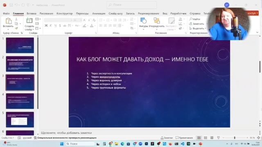Toggle strikethrough (ab) formatting
Image resolution: width=262 pixels, height=147 pixels.
[65, 25]
